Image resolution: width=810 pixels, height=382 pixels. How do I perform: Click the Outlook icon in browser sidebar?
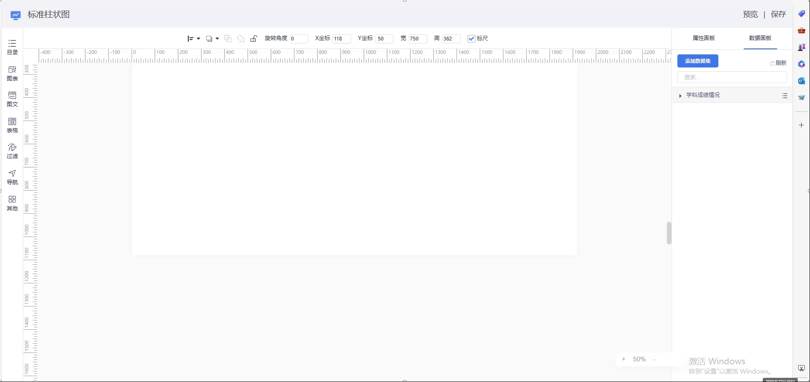point(801,81)
